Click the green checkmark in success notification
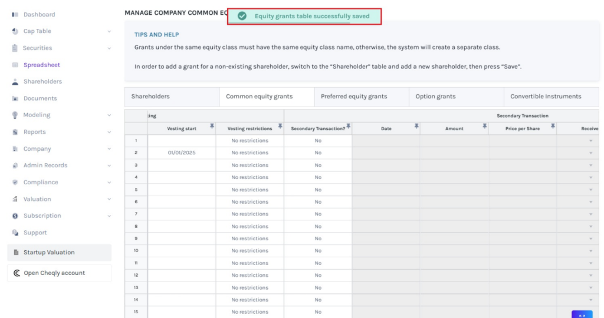The width and height of the screenshot is (604, 318). tap(242, 16)
